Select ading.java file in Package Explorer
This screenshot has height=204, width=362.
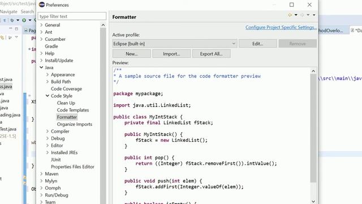click(10, 115)
